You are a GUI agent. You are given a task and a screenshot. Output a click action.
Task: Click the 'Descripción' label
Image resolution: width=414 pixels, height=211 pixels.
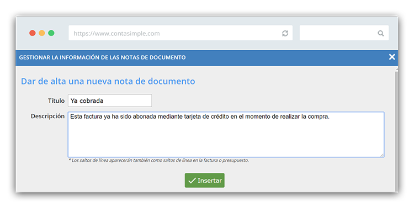coord(48,116)
